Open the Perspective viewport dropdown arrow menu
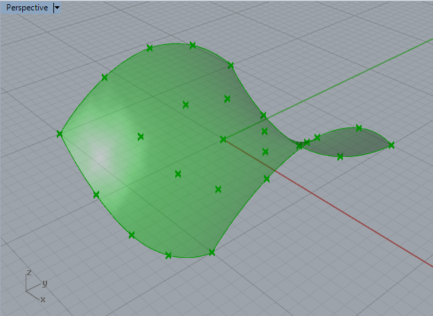Screen dimensions: 433x316 (x=57, y=8)
